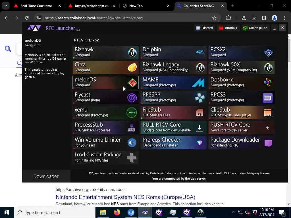
Task: Select the PCSX2 Vanguard tile
Action: (241, 52)
